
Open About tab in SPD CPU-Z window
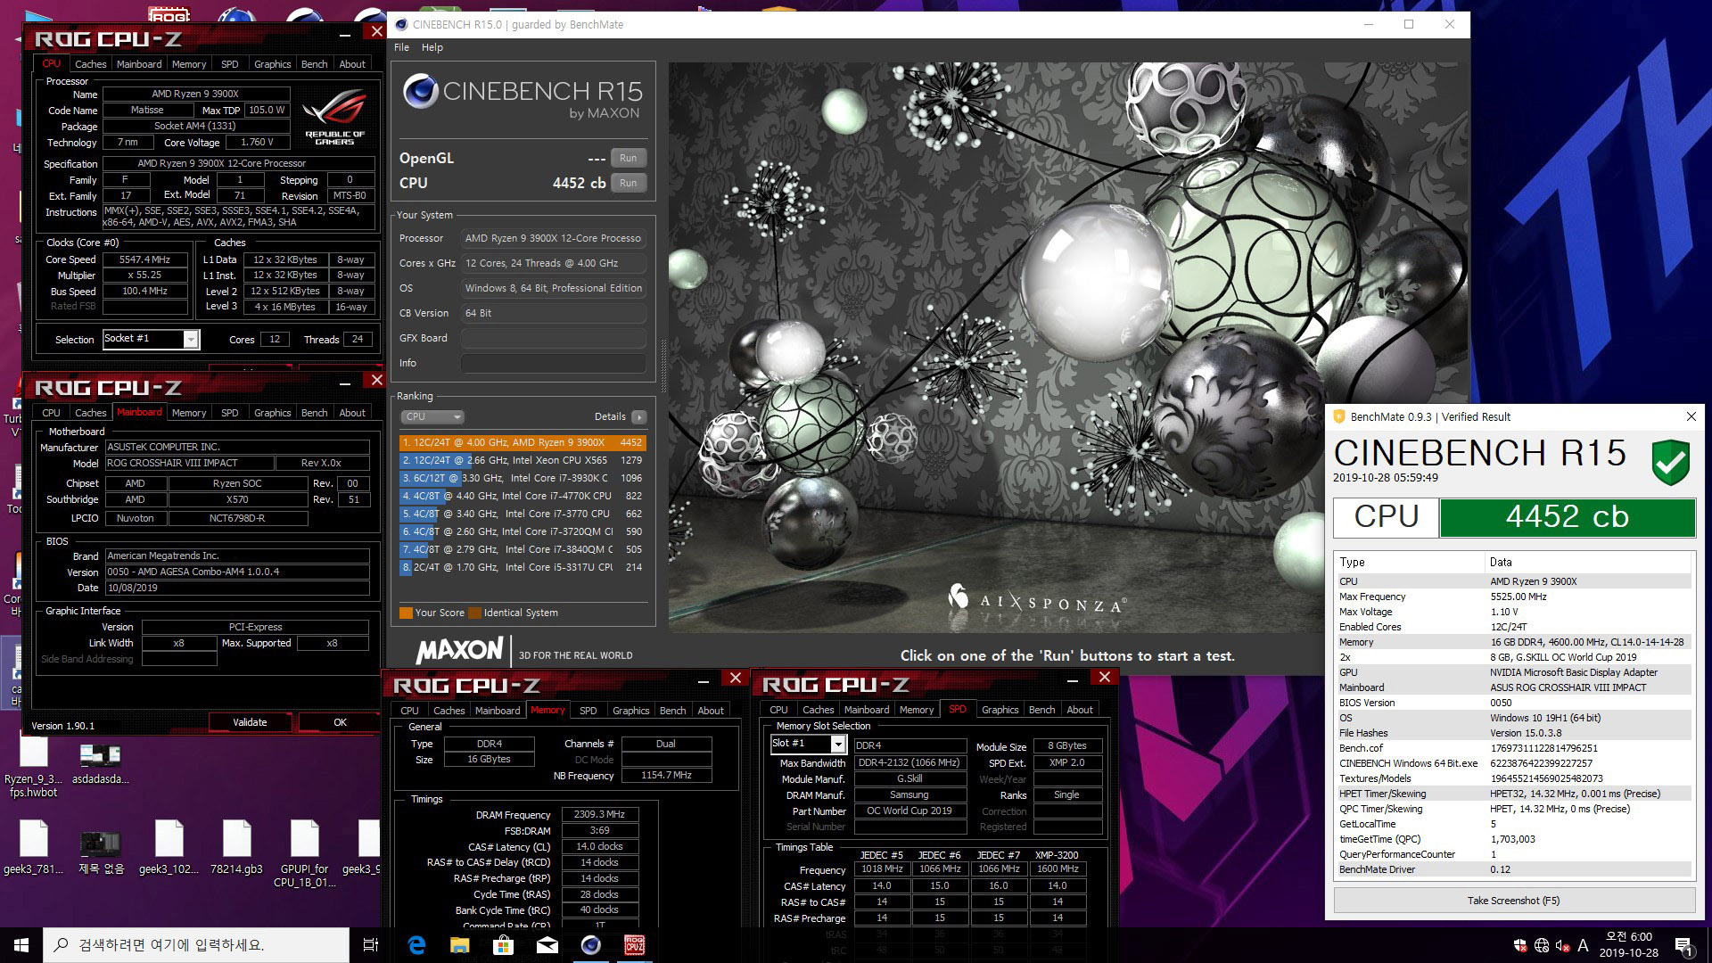pyautogui.click(x=1079, y=710)
